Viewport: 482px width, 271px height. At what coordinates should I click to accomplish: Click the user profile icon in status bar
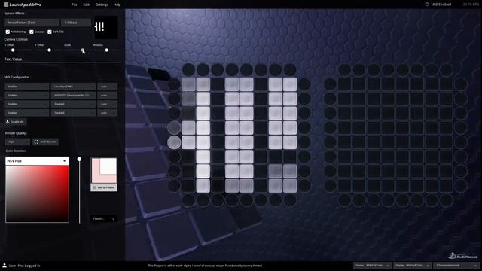[x=5, y=266]
